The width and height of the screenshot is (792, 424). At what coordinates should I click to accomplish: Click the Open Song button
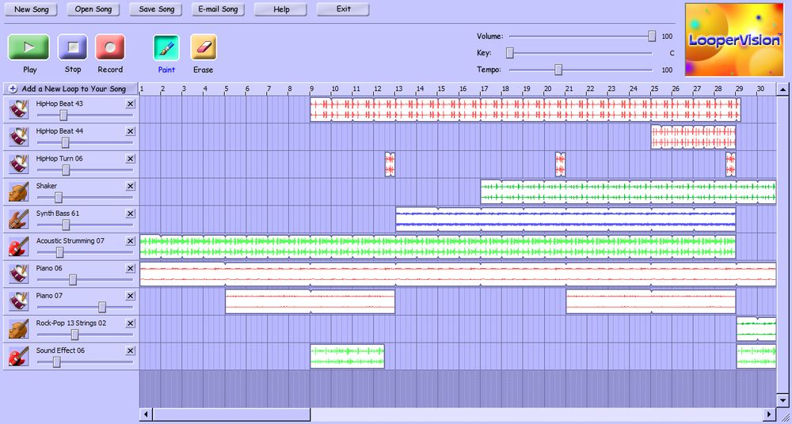(93, 9)
